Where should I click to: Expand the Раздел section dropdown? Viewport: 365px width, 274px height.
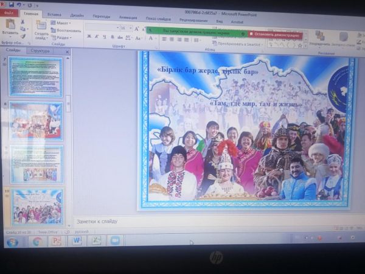pyautogui.click(x=61, y=37)
